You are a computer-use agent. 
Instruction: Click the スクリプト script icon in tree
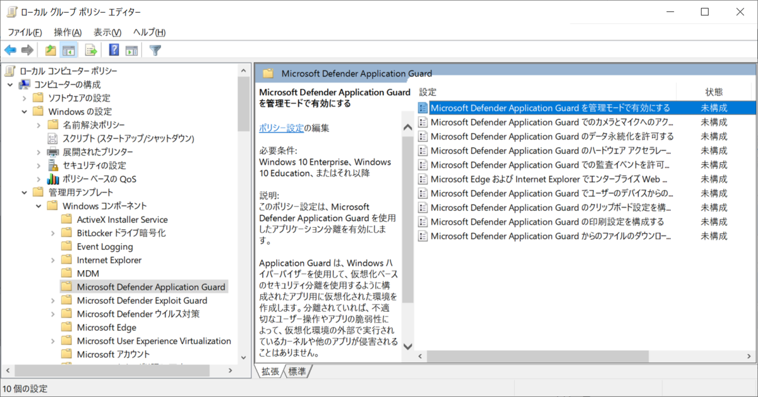click(52, 138)
